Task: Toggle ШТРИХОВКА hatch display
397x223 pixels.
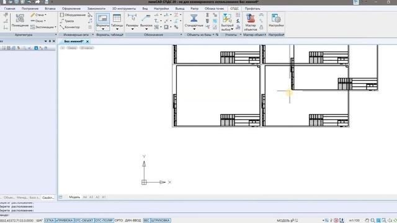Action: 160,221
